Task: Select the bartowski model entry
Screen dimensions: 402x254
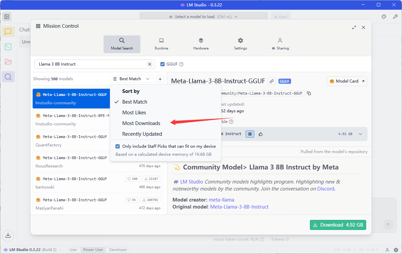Action: [x=98, y=183]
